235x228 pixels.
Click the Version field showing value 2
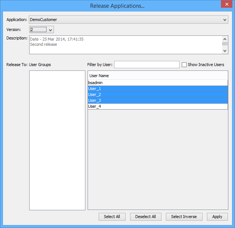(x=38, y=30)
